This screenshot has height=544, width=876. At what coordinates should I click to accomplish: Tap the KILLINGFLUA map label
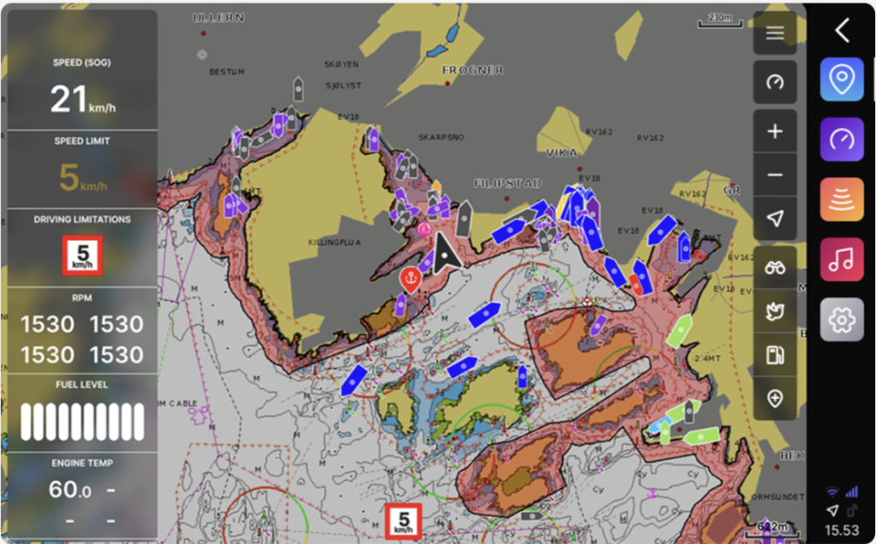334,242
